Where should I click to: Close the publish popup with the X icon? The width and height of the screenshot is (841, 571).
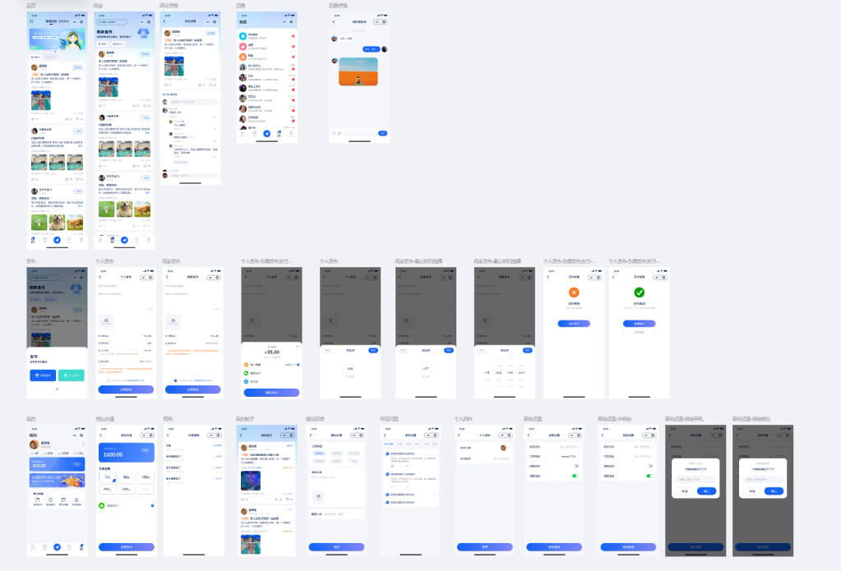tap(57, 389)
